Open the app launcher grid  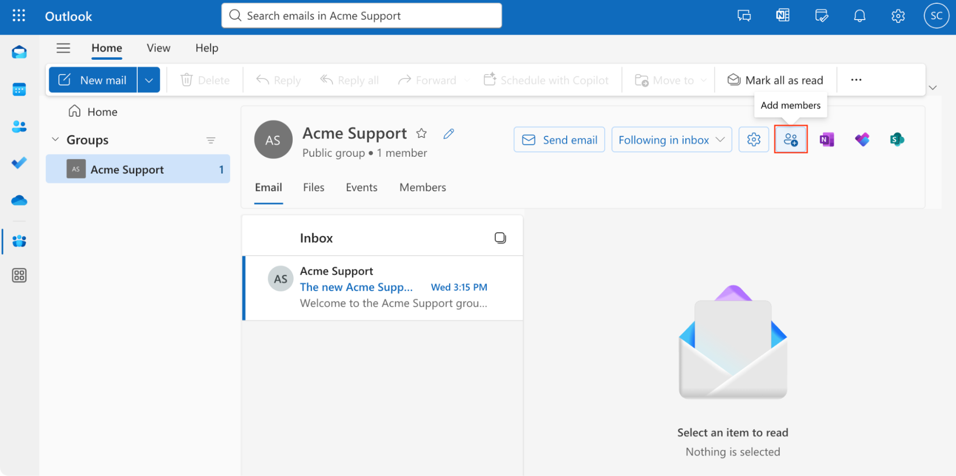(x=19, y=16)
